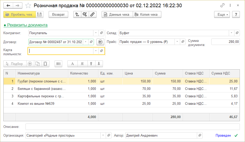This screenshot has width=245, height=142.
Task: Click the copy link icon in title bar
Action: click(222, 5)
